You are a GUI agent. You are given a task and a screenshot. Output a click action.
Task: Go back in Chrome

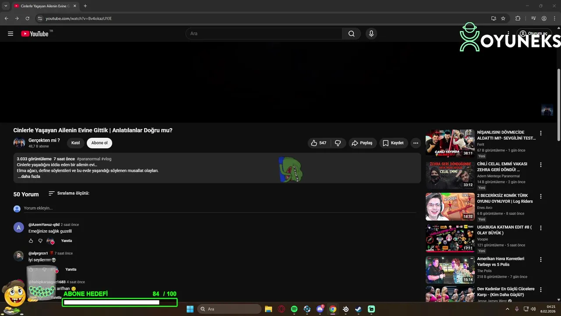click(x=6, y=18)
